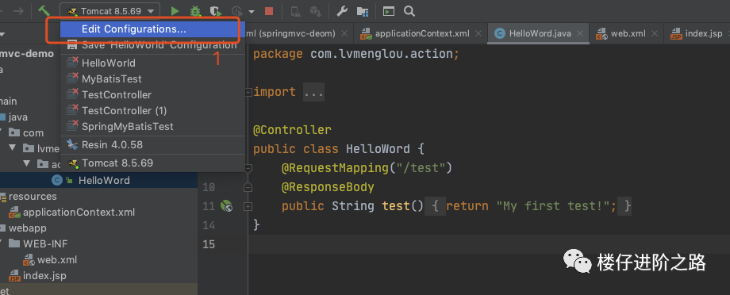The width and height of the screenshot is (730, 295).
Task: Collapse fold marker at @RequestMapping line
Action: pos(248,167)
